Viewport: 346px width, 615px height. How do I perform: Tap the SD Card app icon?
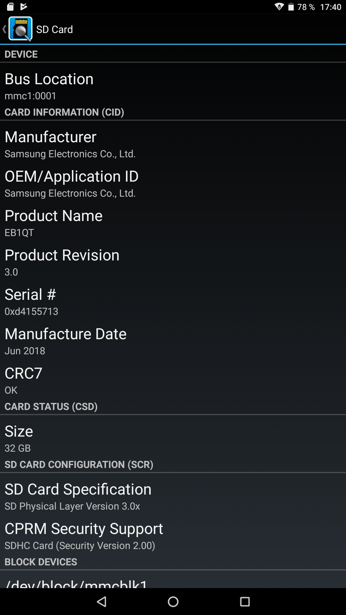coord(21,29)
